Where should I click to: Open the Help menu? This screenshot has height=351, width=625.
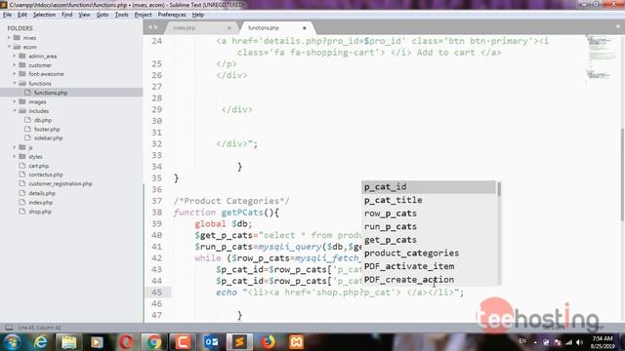(x=198, y=15)
